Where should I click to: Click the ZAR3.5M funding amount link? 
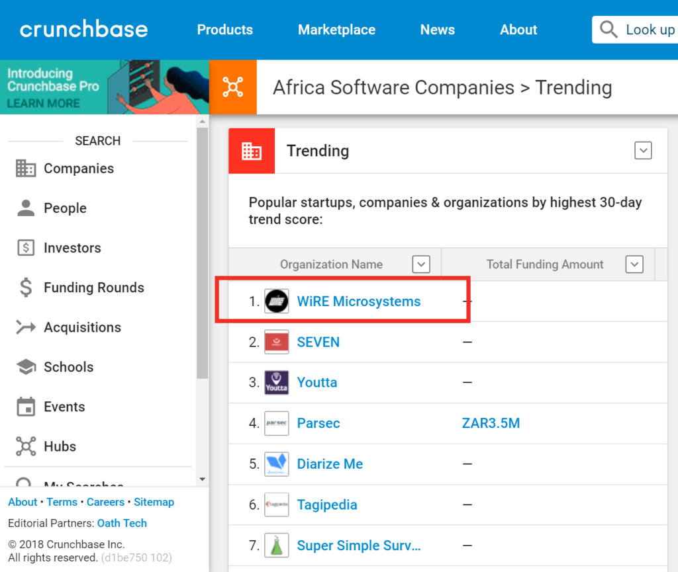point(491,423)
